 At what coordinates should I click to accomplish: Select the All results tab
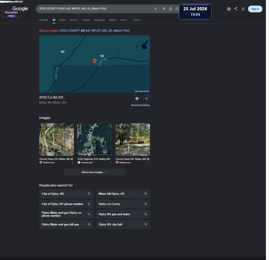pos(54,20)
